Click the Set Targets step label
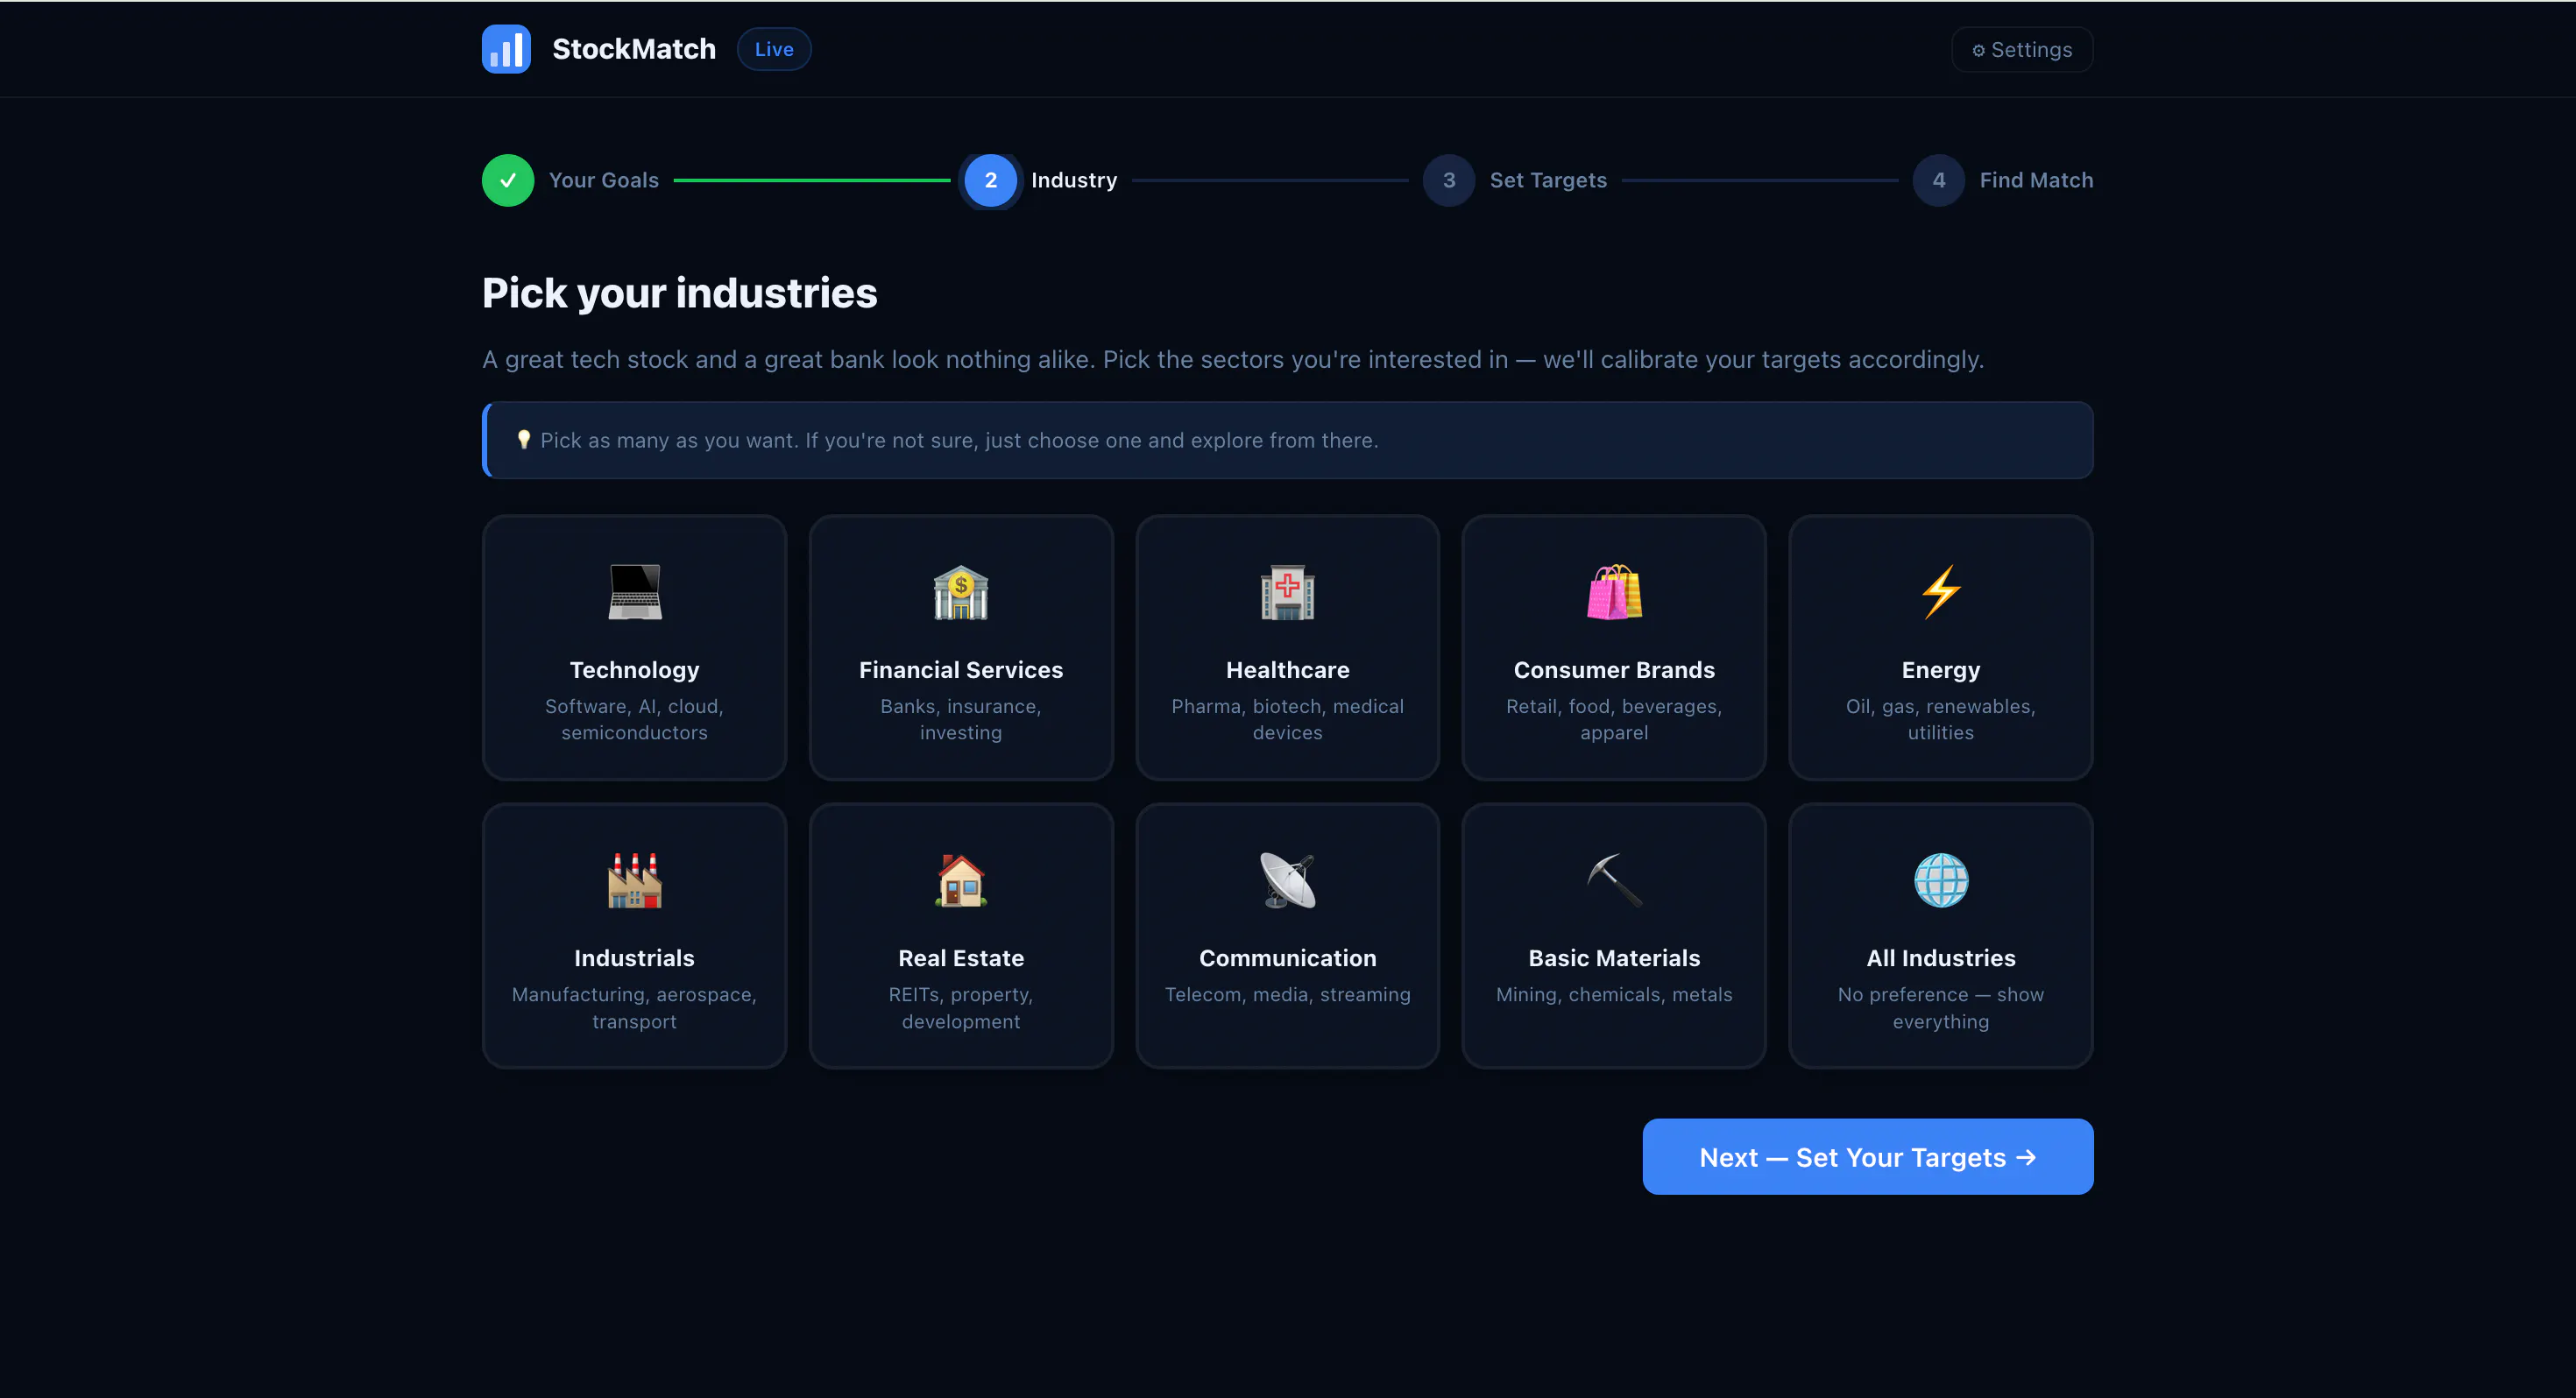Viewport: 2576px width, 1398px height. tap(1548, 180)
